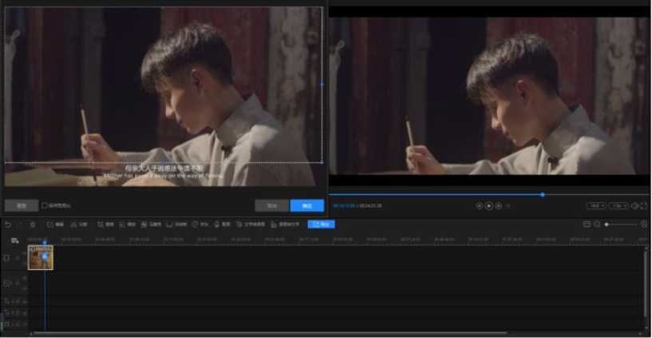Click crop box bottom-right corner handle
Screen dimensions: 652x338
click(322, 162)
